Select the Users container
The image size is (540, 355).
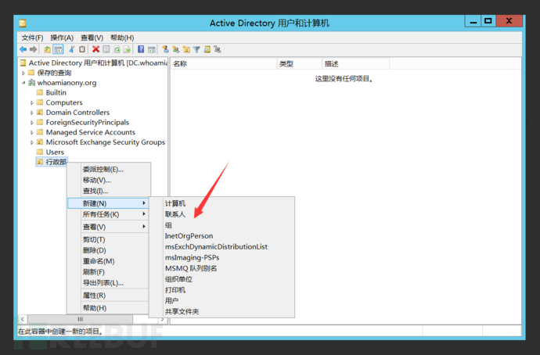(55, 152)
